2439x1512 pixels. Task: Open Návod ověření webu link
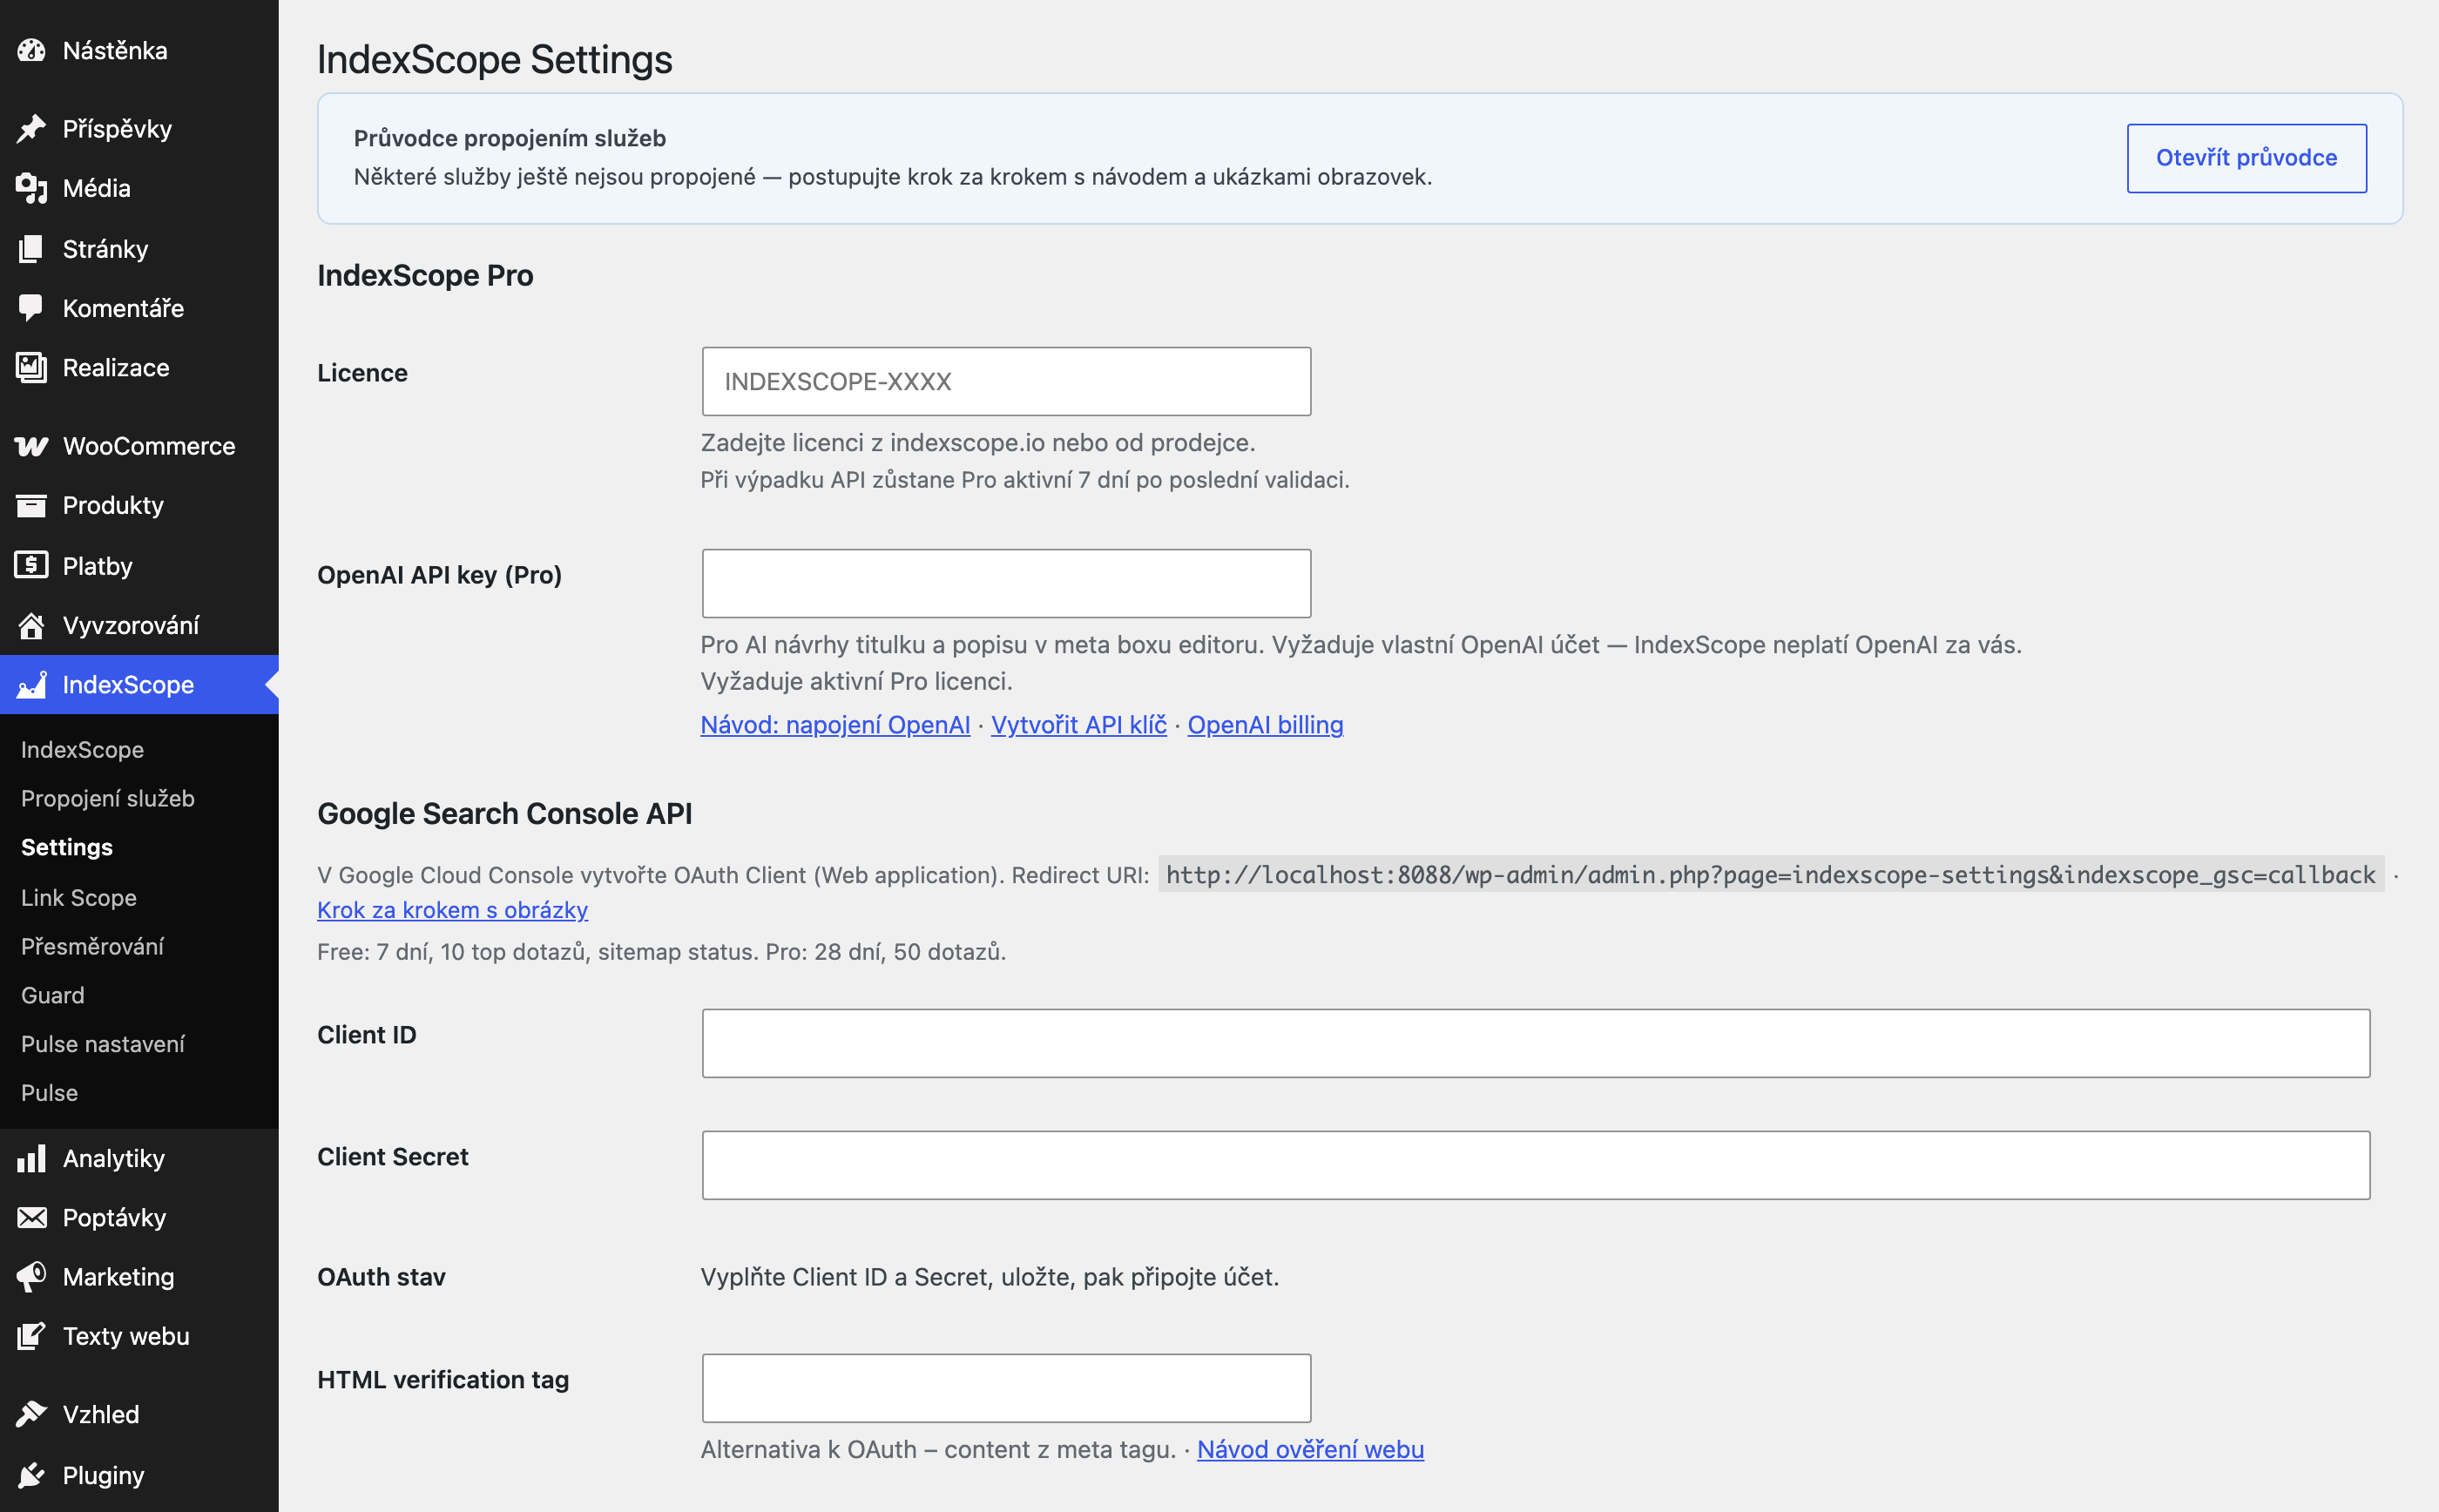1310,1449
